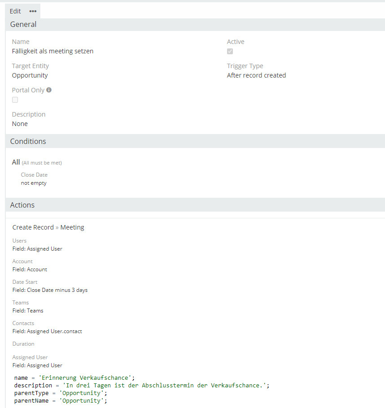
Task: Click the 'Field: Assigned User.contact' value
Action: pyautogui.click(x=47, y=331)
